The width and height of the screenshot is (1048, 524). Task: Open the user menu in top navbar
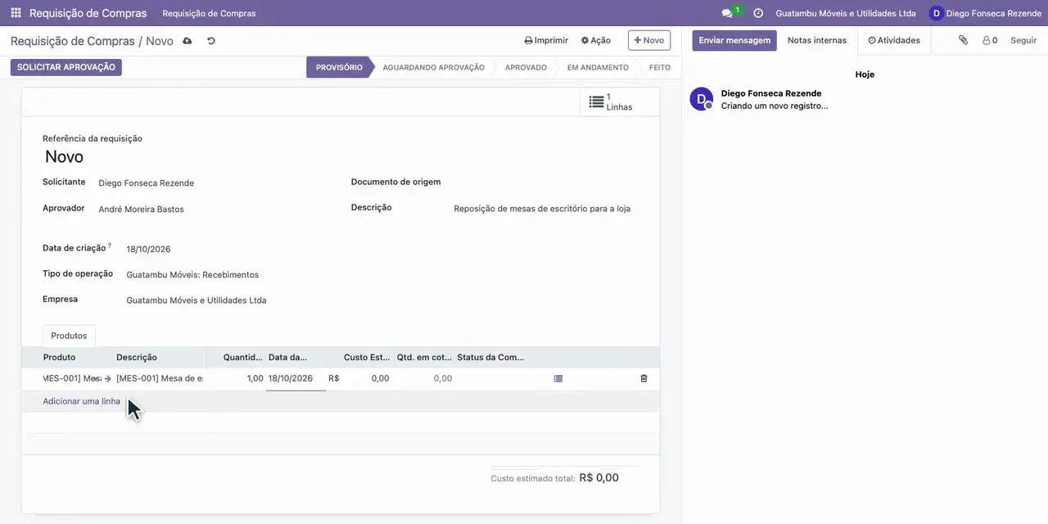tap(985, 13)
